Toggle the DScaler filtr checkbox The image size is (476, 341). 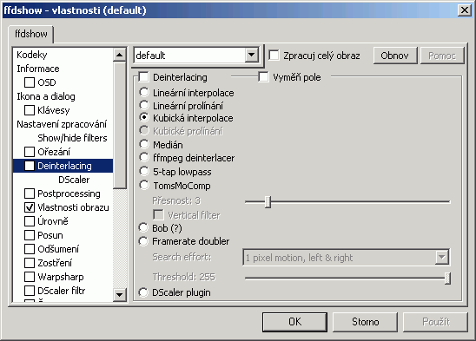30,291
